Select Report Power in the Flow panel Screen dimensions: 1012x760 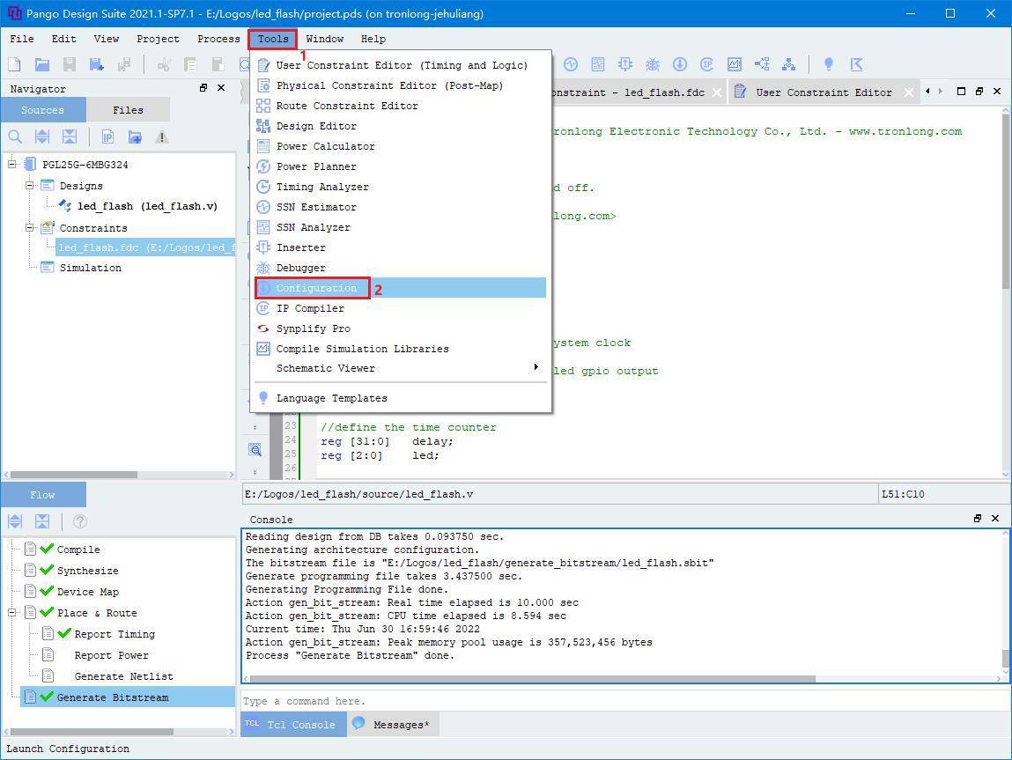coord(111,655)
